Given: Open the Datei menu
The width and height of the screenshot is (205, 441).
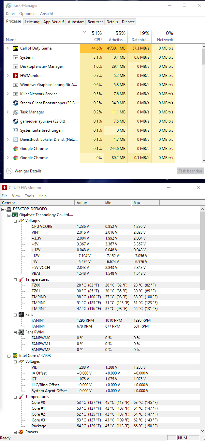Looking at the screenshot, I should (x=10, y=14).
